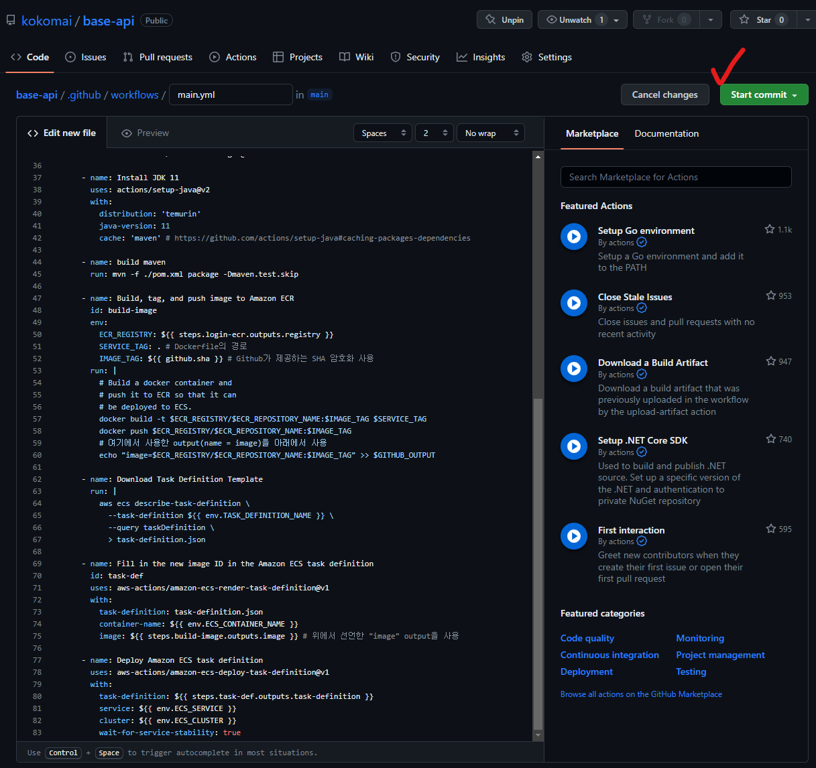Open the dropdown arrow next to Fork
The width and height of the screenshot is (816, 768).
711,19
